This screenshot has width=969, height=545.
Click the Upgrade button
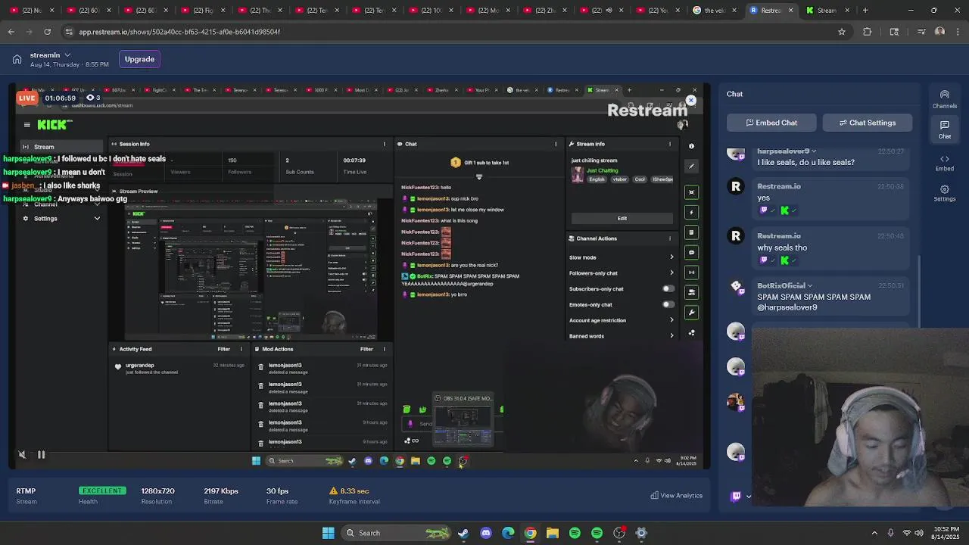click(139, 59)
